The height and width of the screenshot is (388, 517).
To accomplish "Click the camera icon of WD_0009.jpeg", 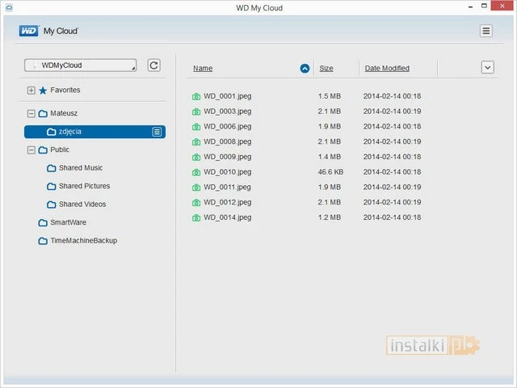I will coord(196,158).
